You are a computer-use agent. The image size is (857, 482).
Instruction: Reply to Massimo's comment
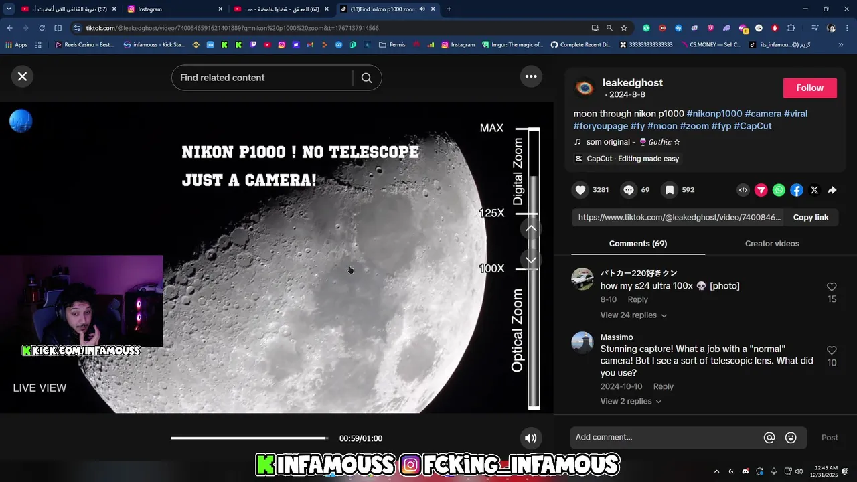tap(664, 386)
